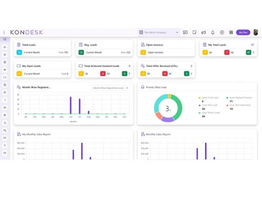Click the My Total Leads card icon
This screenshot has width=262, height=197.
coord(204,45)
